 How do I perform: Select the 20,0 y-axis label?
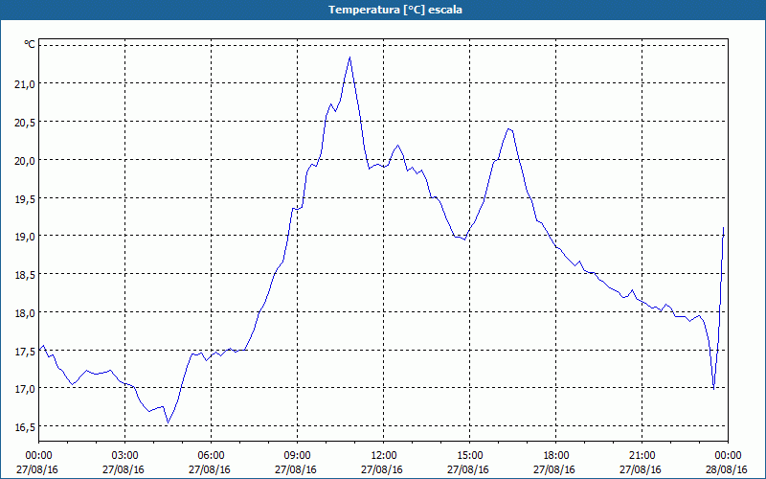25,160
